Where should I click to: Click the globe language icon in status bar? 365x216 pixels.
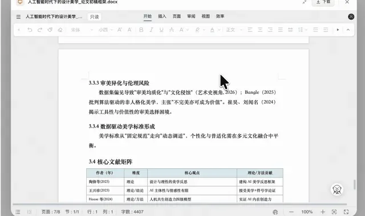[x=275, y=212]
